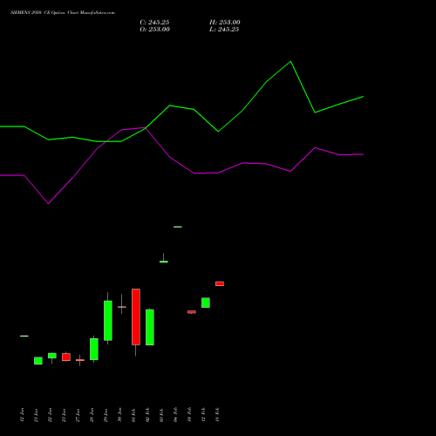Click the close value C: 245.25
The height and width of the screenshot is (436, 436).
(154, 23)
